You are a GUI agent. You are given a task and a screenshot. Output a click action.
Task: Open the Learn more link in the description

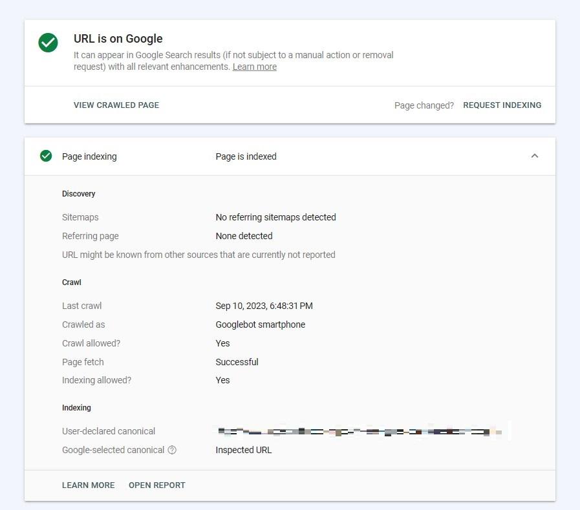tap(255, 67)
